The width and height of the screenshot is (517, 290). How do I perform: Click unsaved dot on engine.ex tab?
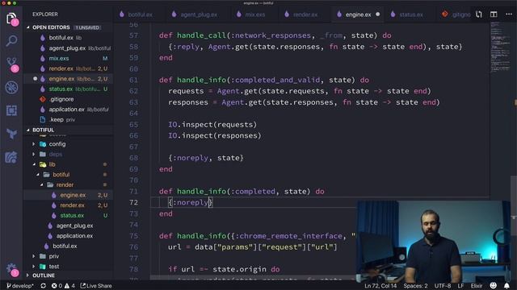tap(378, 14)
